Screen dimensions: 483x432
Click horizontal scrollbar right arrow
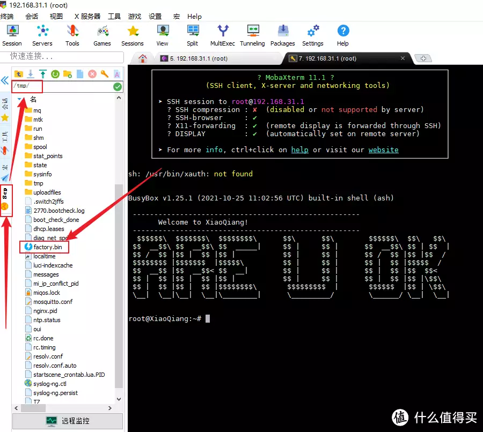[110, 408]
